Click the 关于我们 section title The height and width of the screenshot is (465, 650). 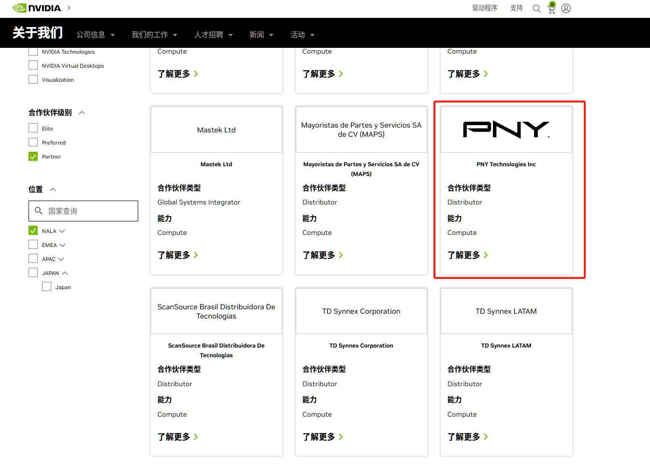click(x=38, y=33)
